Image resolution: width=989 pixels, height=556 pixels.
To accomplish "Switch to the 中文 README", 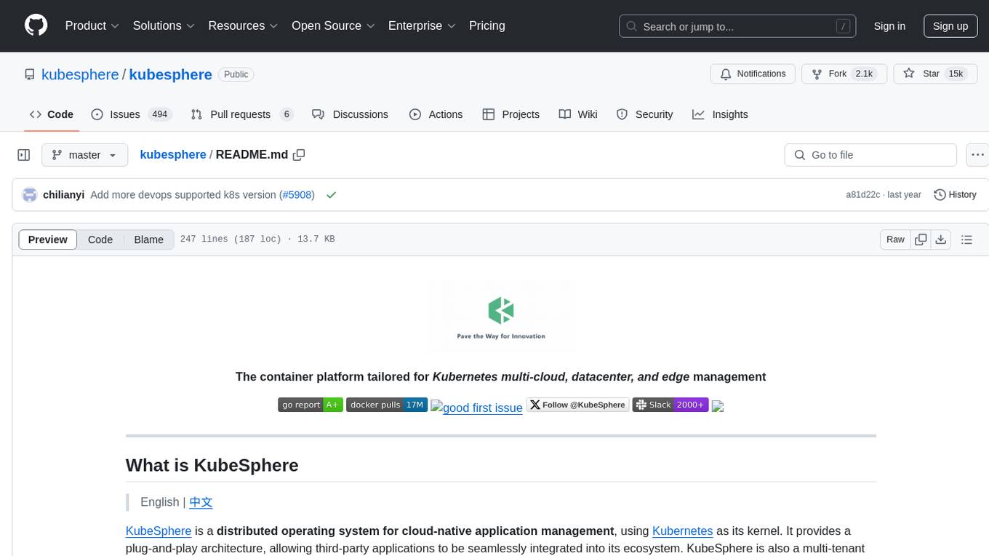I will coord(201,502).
